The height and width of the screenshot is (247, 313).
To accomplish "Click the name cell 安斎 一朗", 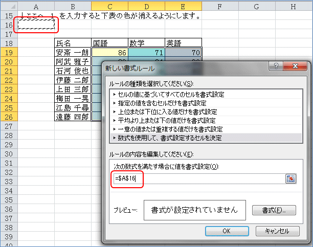I will (x=73, y=53).
